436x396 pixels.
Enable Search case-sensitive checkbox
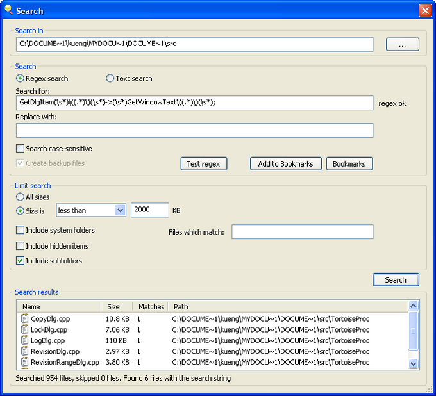(21, 149)
